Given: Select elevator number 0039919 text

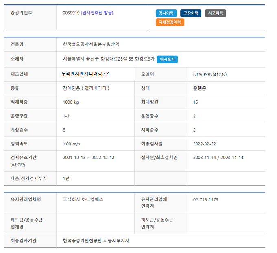Looking at the screenshot, I should [x=71, y=13].
